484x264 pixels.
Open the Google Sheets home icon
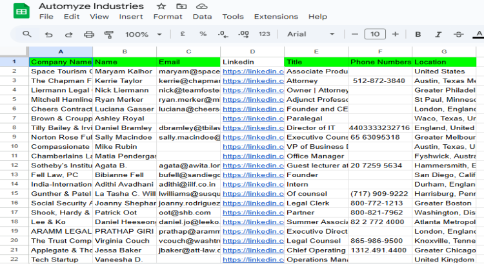click(21, 11)
